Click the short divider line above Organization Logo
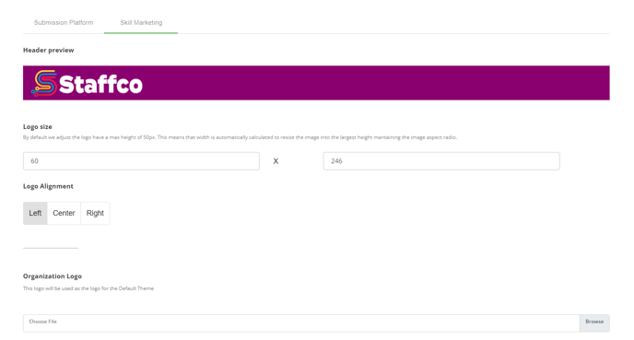634x340 pixels. click(x=51, y=248)
